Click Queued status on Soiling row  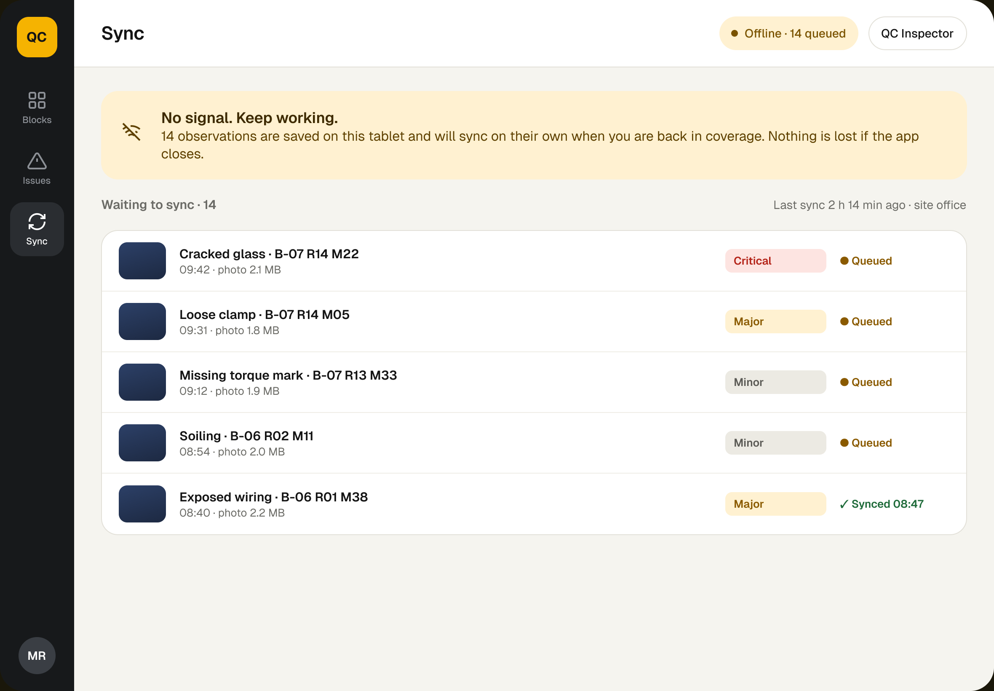pyautogui.click(x=866, y=442)
